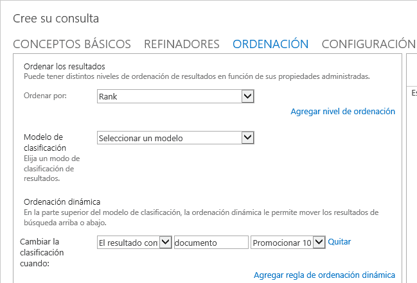Click the Ordenación dinámica section heading
The height and width of the screenshot is (283, 417).
(x=62, y=202)
